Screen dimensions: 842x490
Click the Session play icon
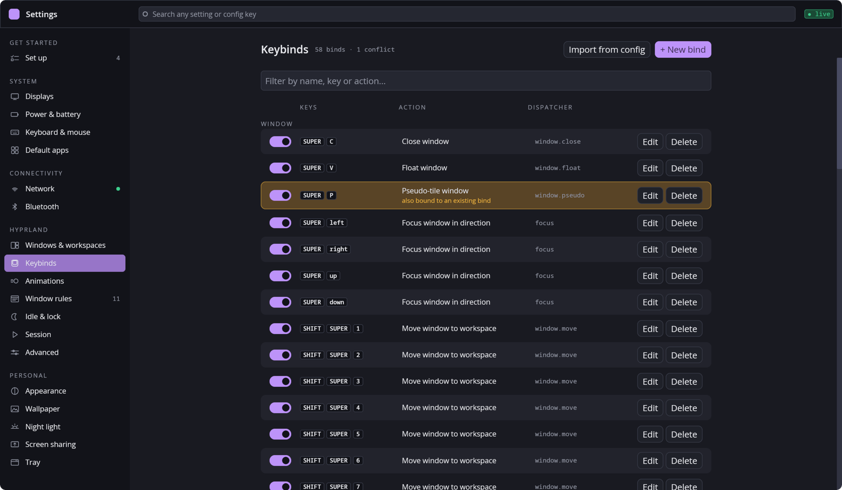[15, 335]
